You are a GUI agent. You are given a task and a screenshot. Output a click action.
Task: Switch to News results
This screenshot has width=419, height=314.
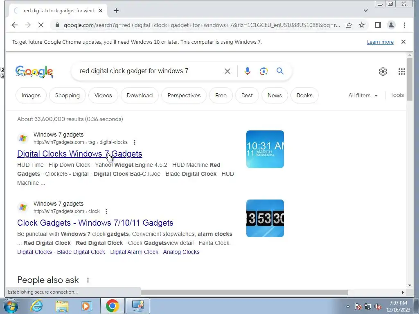pos(275,95)
